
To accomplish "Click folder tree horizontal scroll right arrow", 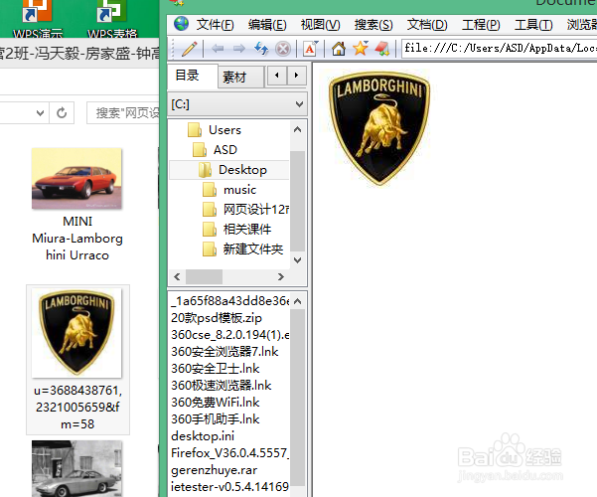I will click(280, 276).
